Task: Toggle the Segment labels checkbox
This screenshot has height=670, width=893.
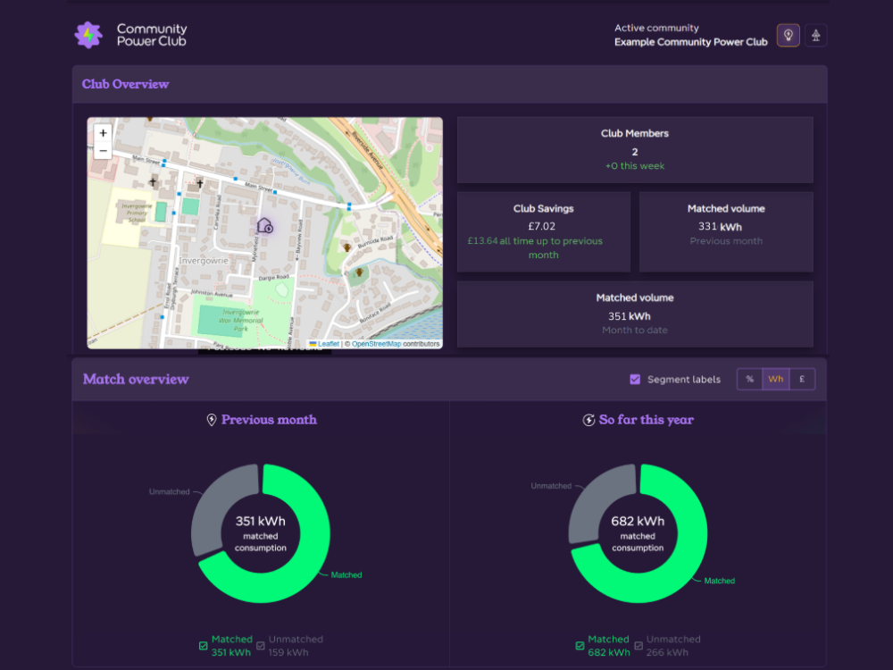Action: coord(635,380)
